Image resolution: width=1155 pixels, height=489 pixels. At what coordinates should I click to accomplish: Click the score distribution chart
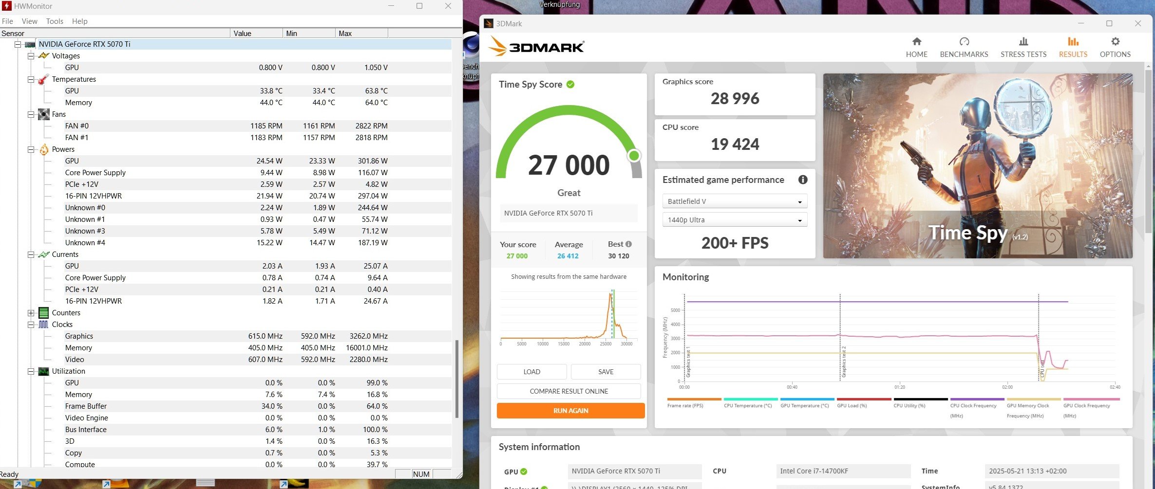(568, 317)
